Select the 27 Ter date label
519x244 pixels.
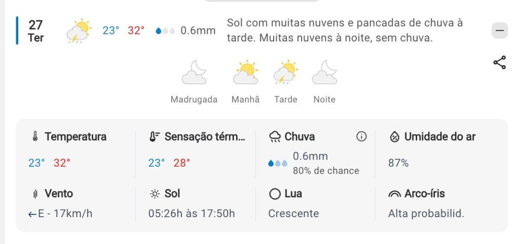35,31
